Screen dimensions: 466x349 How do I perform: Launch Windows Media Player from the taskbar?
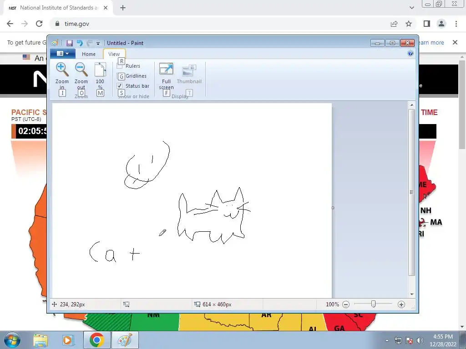click(x=68, y=340)
